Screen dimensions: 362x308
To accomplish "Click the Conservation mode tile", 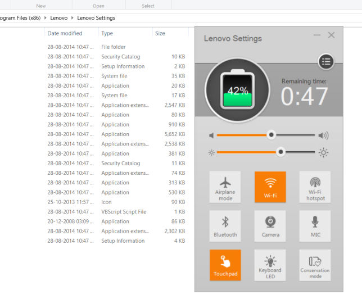I will pos(315,265).
